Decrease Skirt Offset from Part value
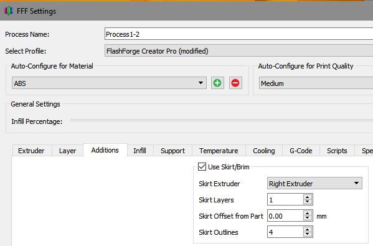This screenshot has width=373, height=246. click(308, 218)
